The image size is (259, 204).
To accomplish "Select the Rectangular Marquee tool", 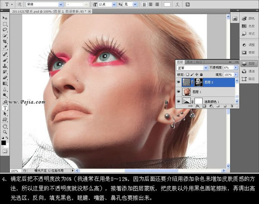I will coord(5,24).
